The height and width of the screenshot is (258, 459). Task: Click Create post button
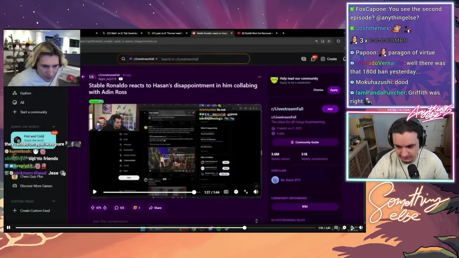click(329, 59)
